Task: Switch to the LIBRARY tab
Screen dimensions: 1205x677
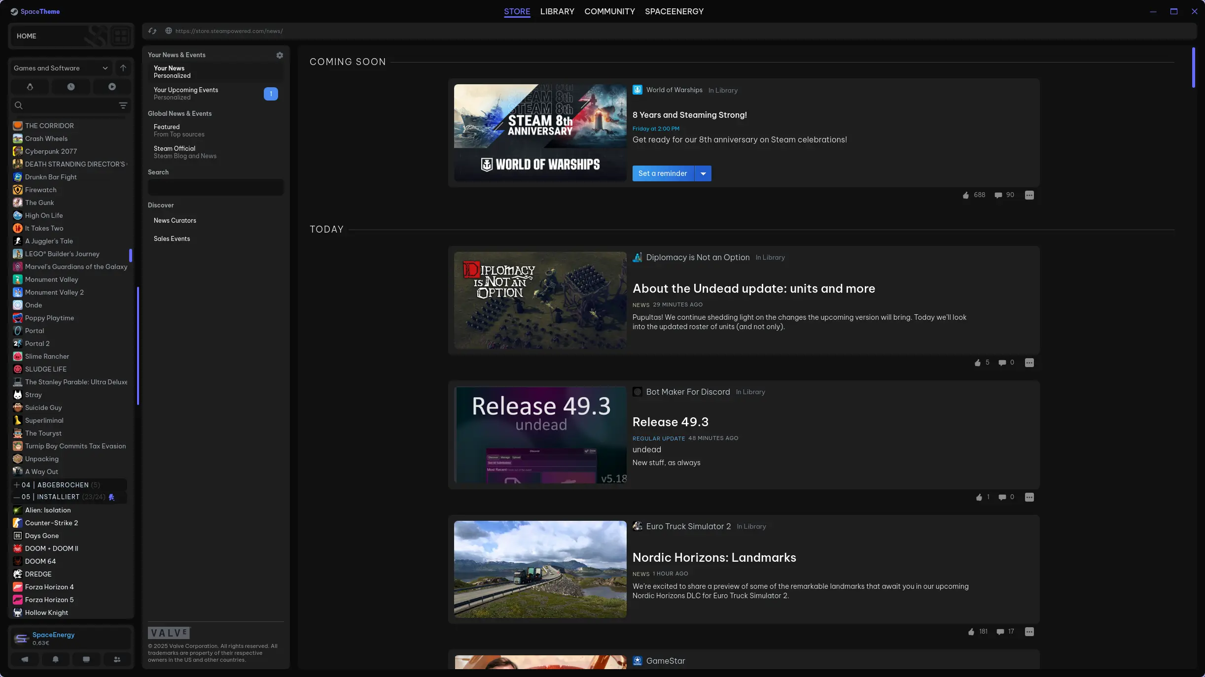Action: (x=557, y=11)
